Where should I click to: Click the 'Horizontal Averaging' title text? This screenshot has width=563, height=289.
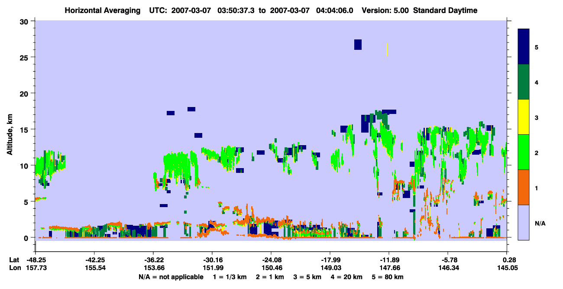[x=103, y=10]
